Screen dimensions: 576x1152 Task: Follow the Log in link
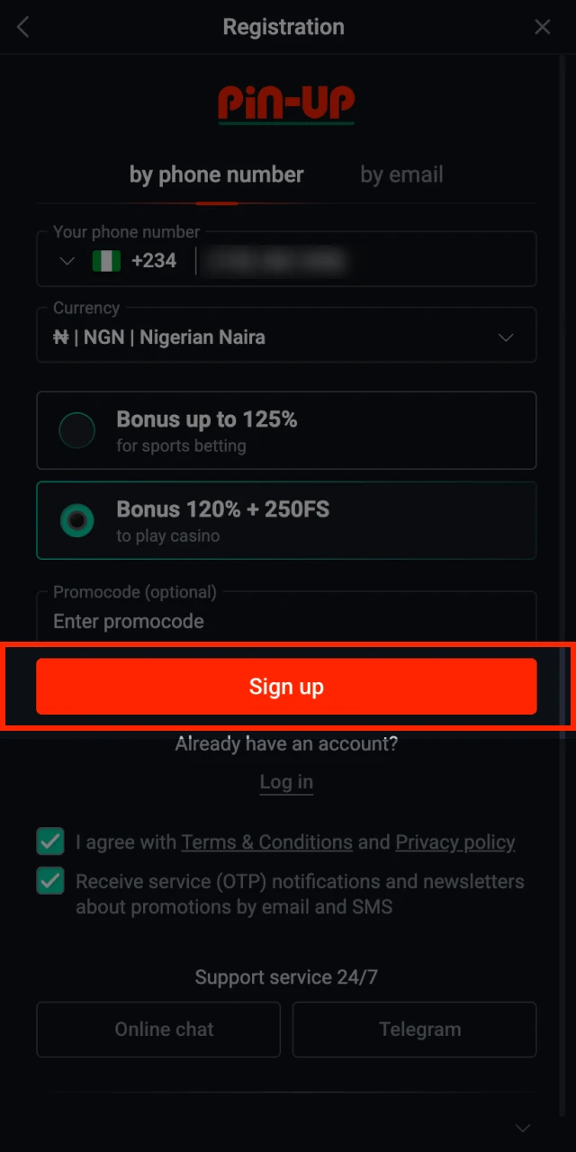pyautogui.click(x=286, y=782)
